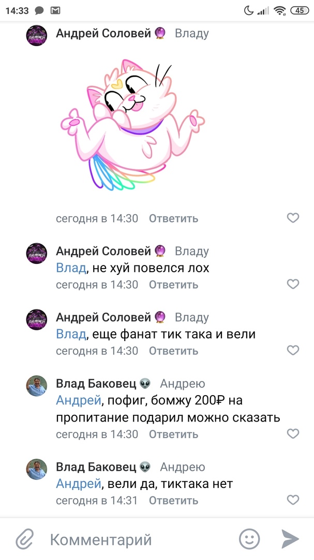
Task: Open the Влад Баковец name on 'пофиг' comment
Action: click(x=96, y=384)
